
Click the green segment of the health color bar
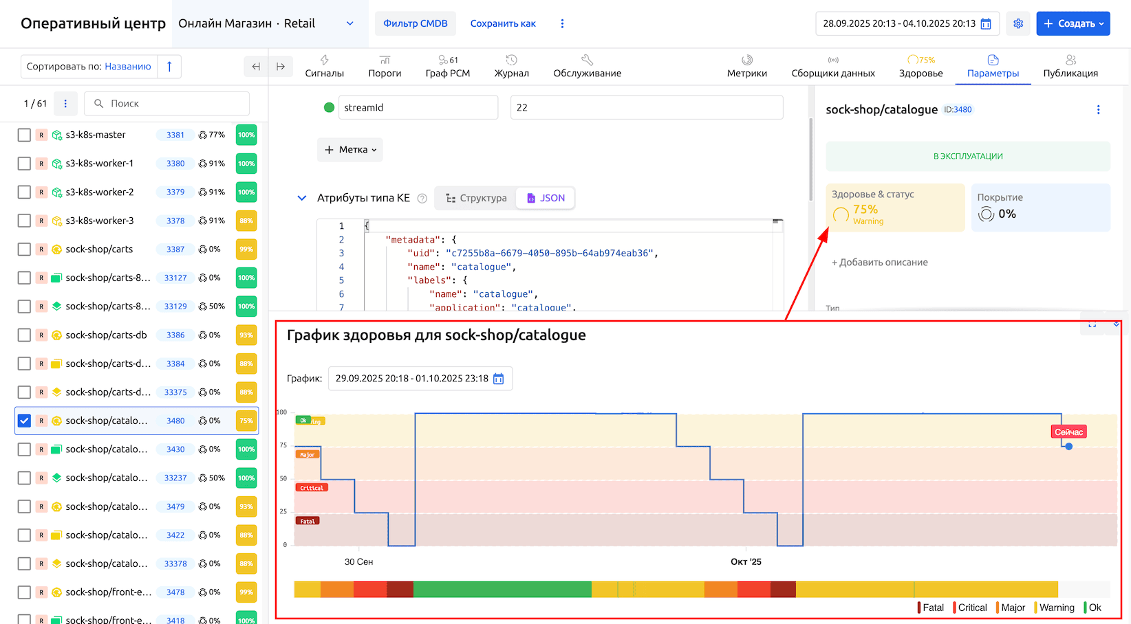tap(502, 589)
